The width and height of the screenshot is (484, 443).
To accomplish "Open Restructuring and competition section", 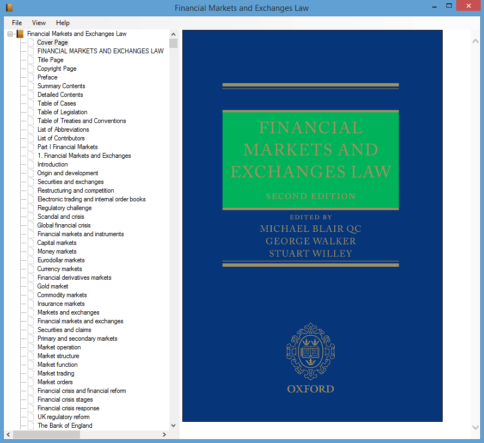I will pyautogui.click(x=76, y=190).
